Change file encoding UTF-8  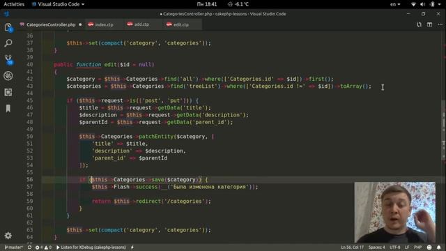coord(395,248)
